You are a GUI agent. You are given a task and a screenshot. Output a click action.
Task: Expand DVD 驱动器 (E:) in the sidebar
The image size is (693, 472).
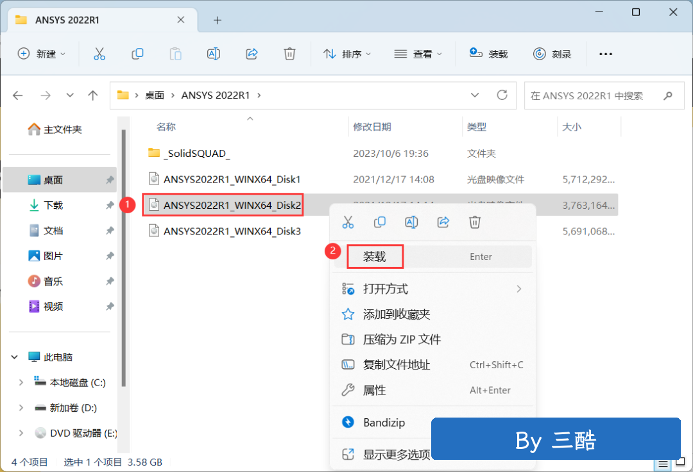pos(21,433)
